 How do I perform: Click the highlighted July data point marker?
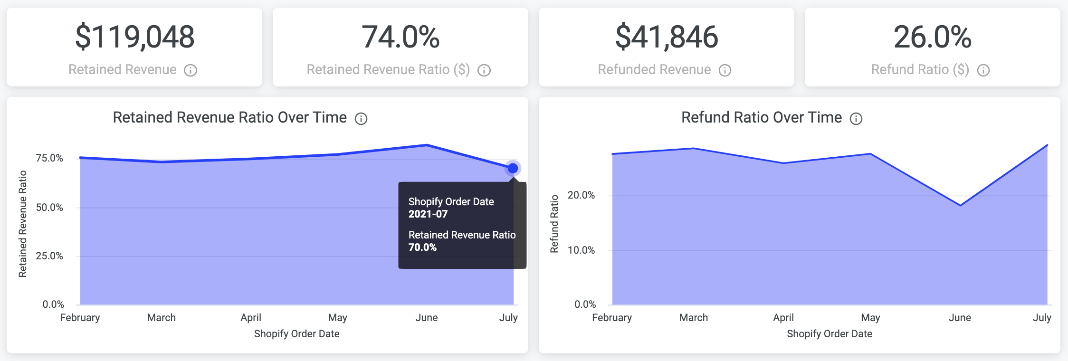[513, 168]
